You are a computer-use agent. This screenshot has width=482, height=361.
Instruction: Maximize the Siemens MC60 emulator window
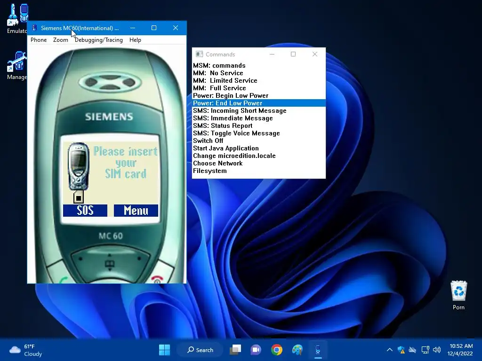[154, 28]
